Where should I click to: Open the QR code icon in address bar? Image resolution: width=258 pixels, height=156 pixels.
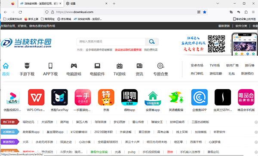click(199, 12)
